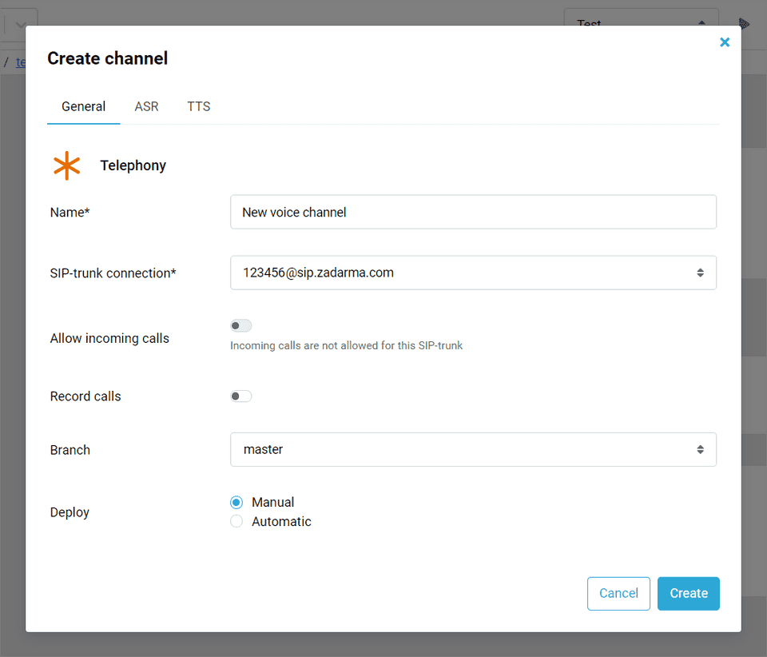Select the Manual deploy radio button

coord(236,502)
